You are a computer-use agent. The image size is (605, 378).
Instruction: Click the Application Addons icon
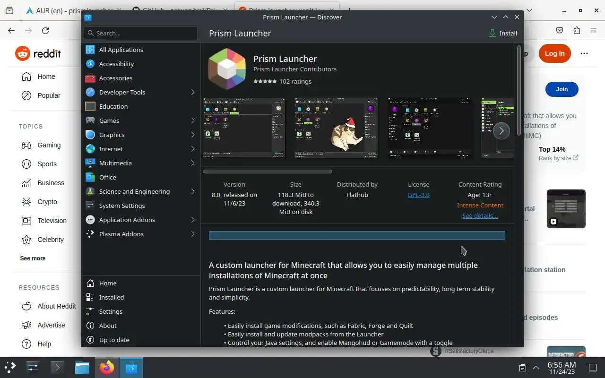pyautogui.click(x=90, y=220)
